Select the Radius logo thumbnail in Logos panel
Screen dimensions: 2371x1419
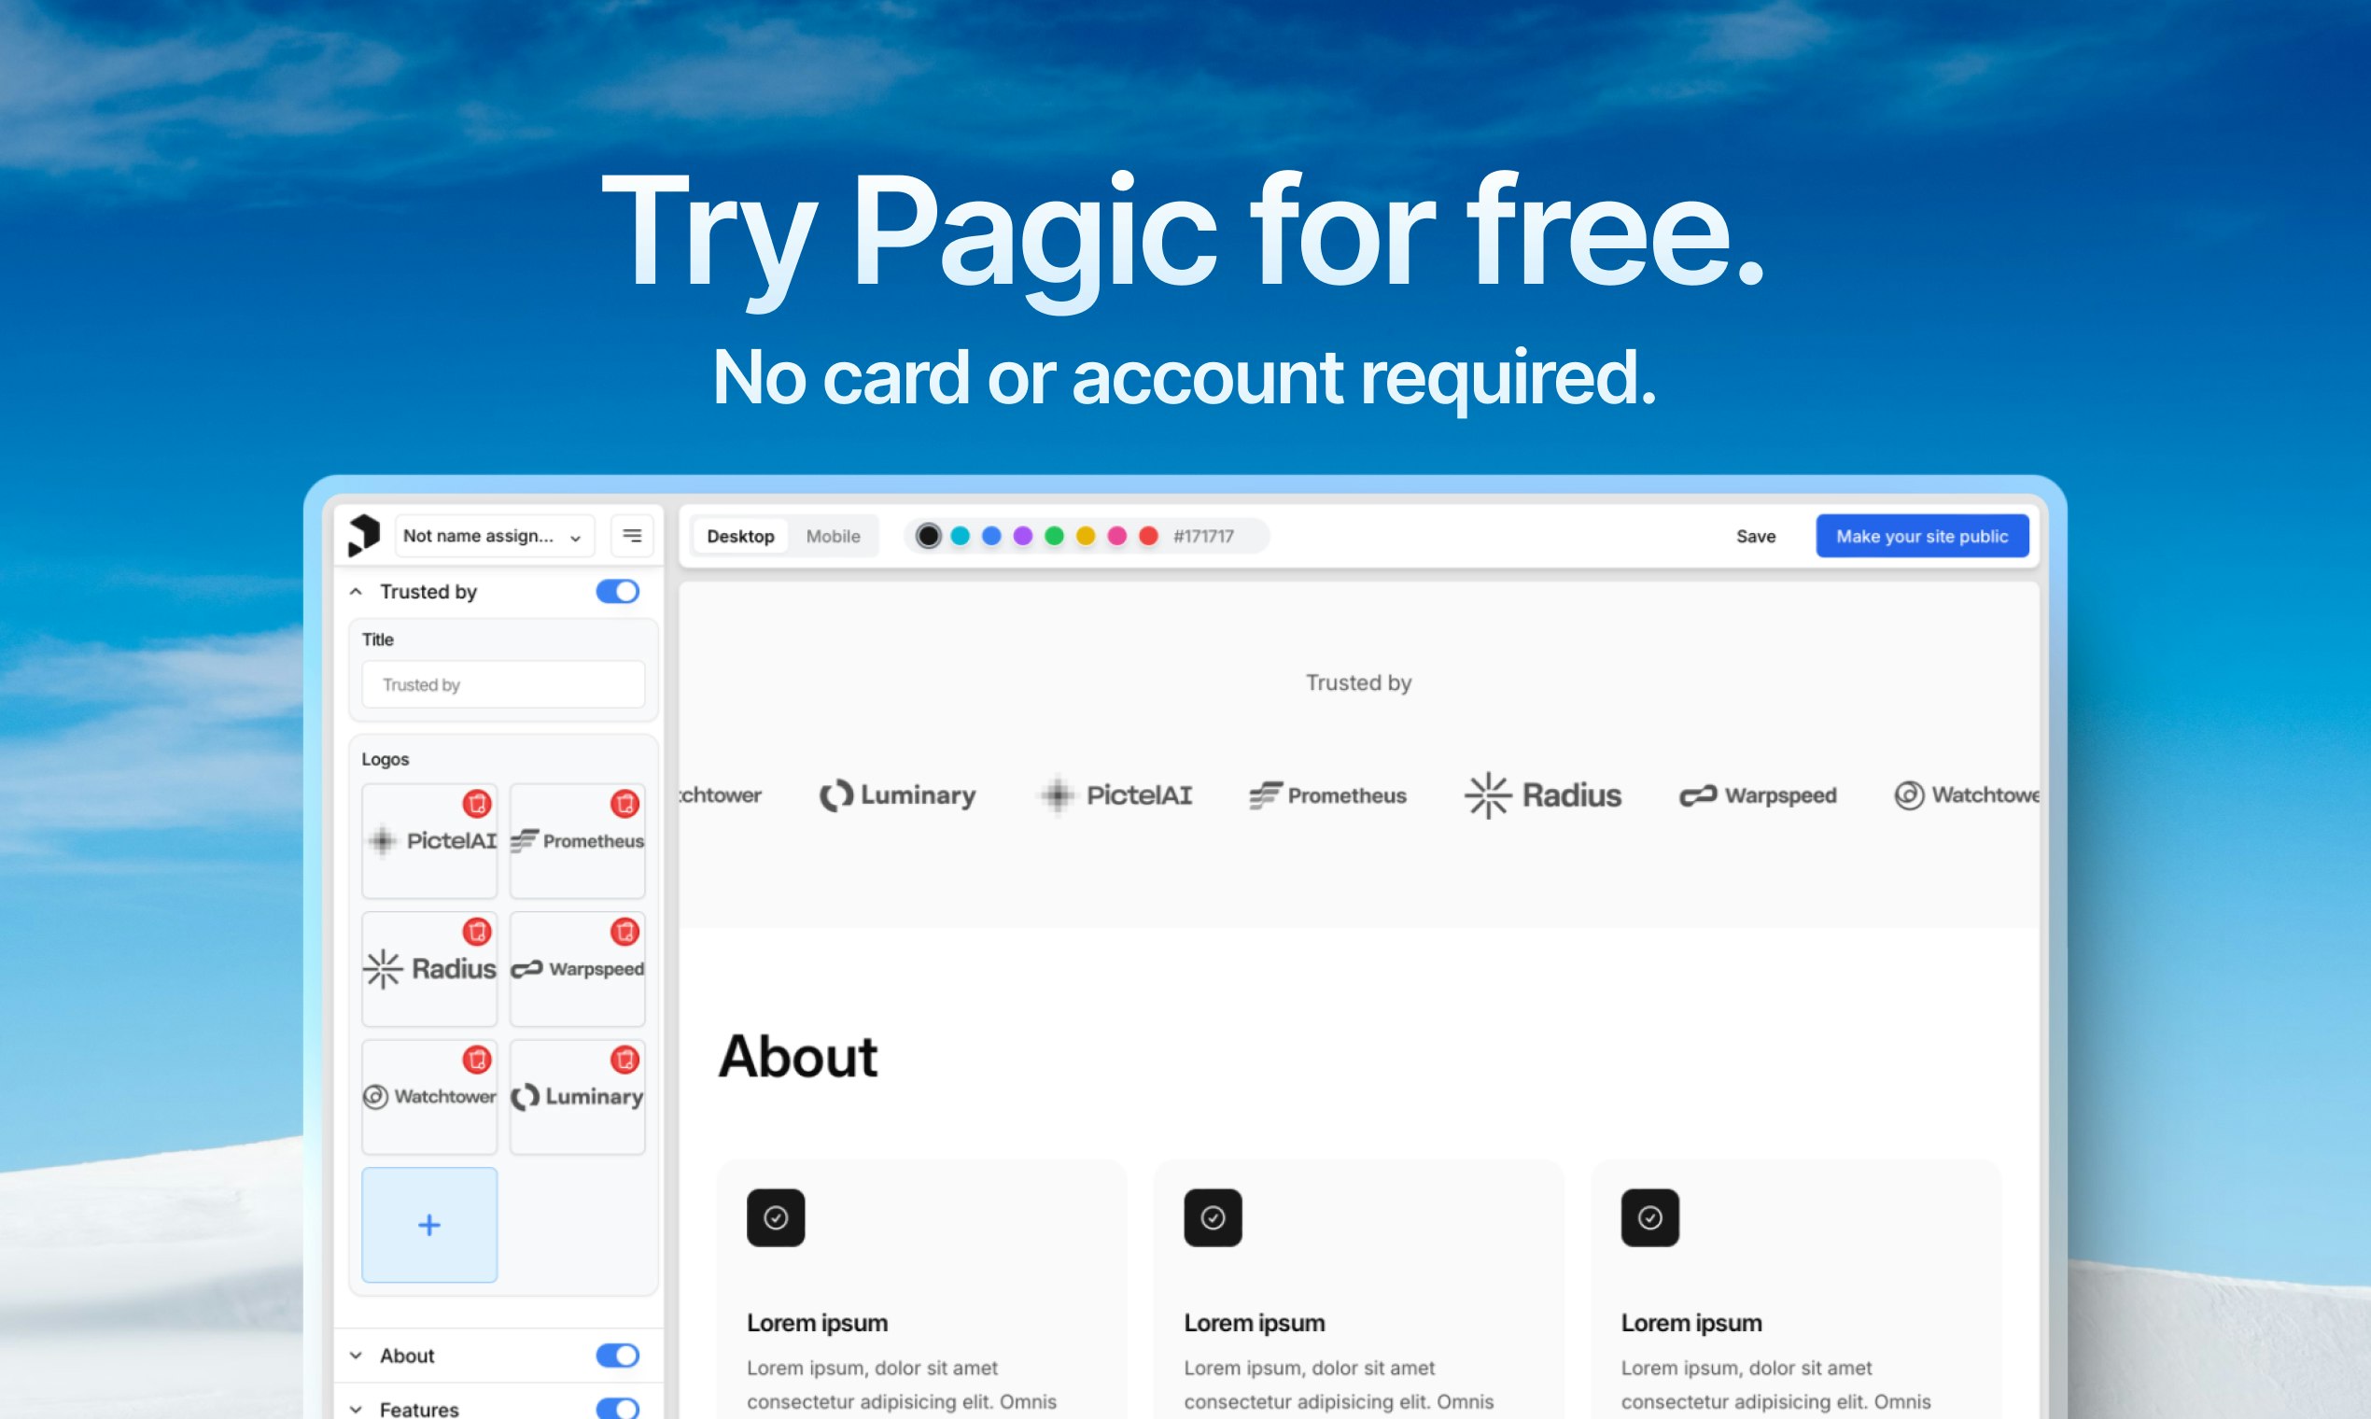tap(429, 969)
